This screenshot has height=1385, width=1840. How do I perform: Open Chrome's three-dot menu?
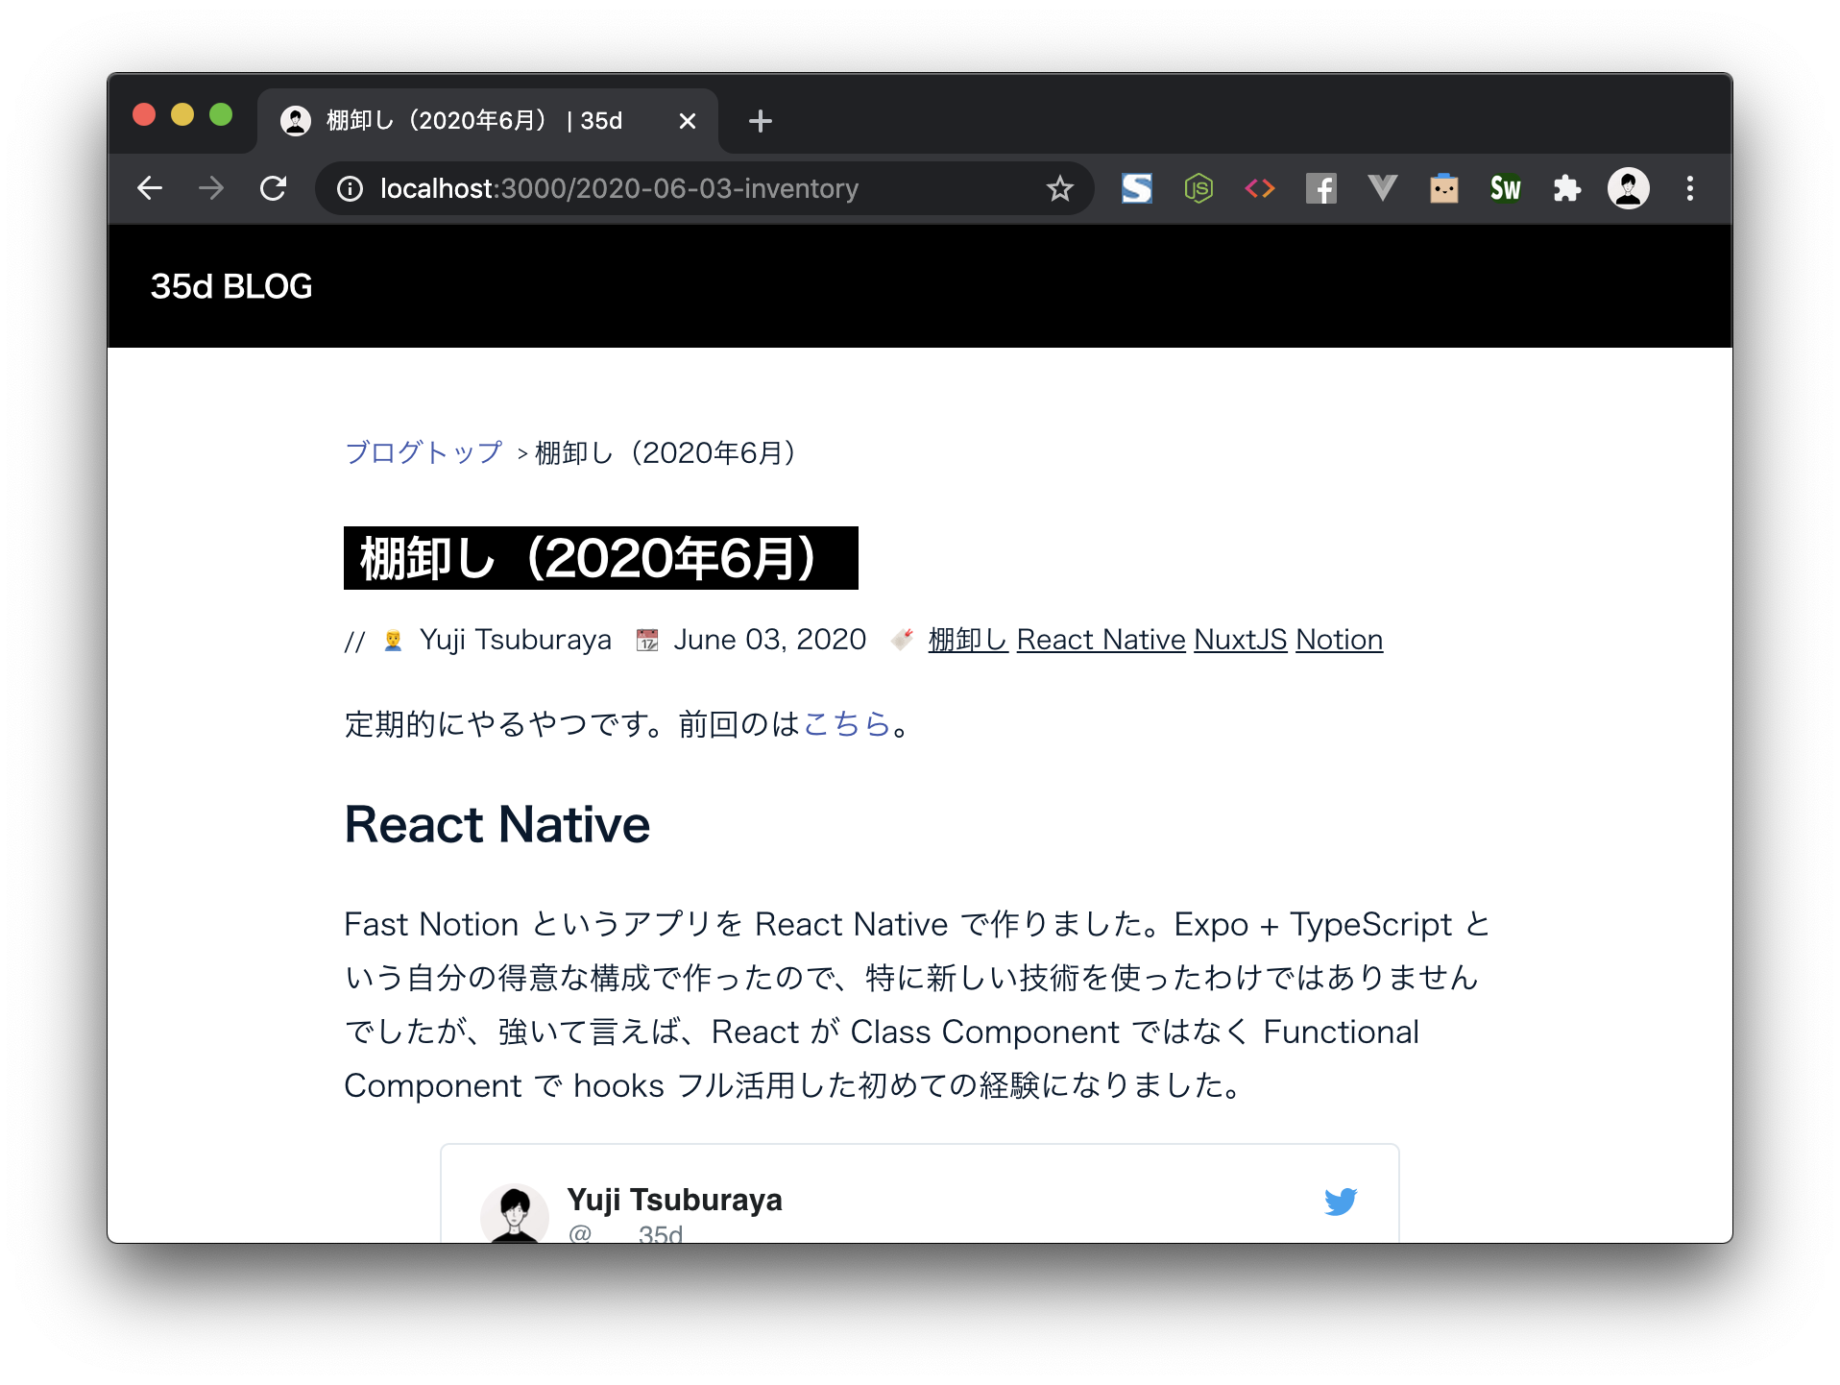coord(1690,188)
